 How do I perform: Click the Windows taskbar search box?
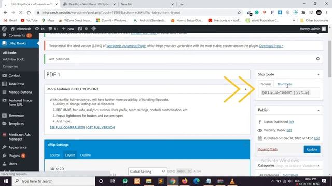[53, 181]
